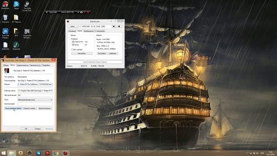Click the red power icon on taskbar
277x156 pixels.
pos(47,153)
